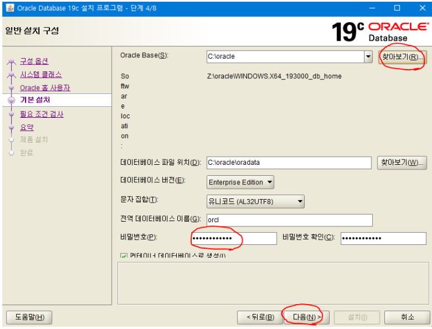The image size is (432, 329).
Task: Click the 구성 옵션 step marker icon
Action: [11, 62]
